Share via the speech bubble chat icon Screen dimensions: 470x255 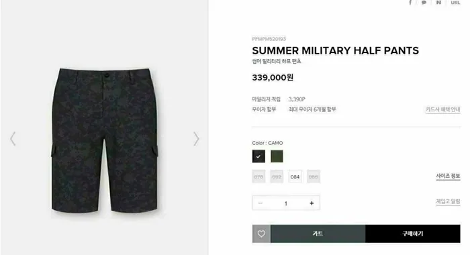pyautogui.click(x=424, y=3)
